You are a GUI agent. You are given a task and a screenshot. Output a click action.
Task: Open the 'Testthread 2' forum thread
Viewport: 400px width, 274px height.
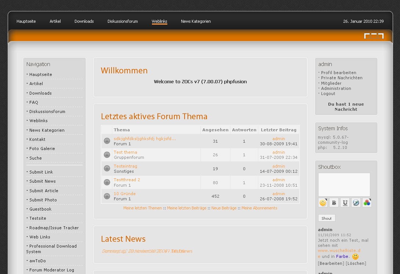(x=127, y=180)
